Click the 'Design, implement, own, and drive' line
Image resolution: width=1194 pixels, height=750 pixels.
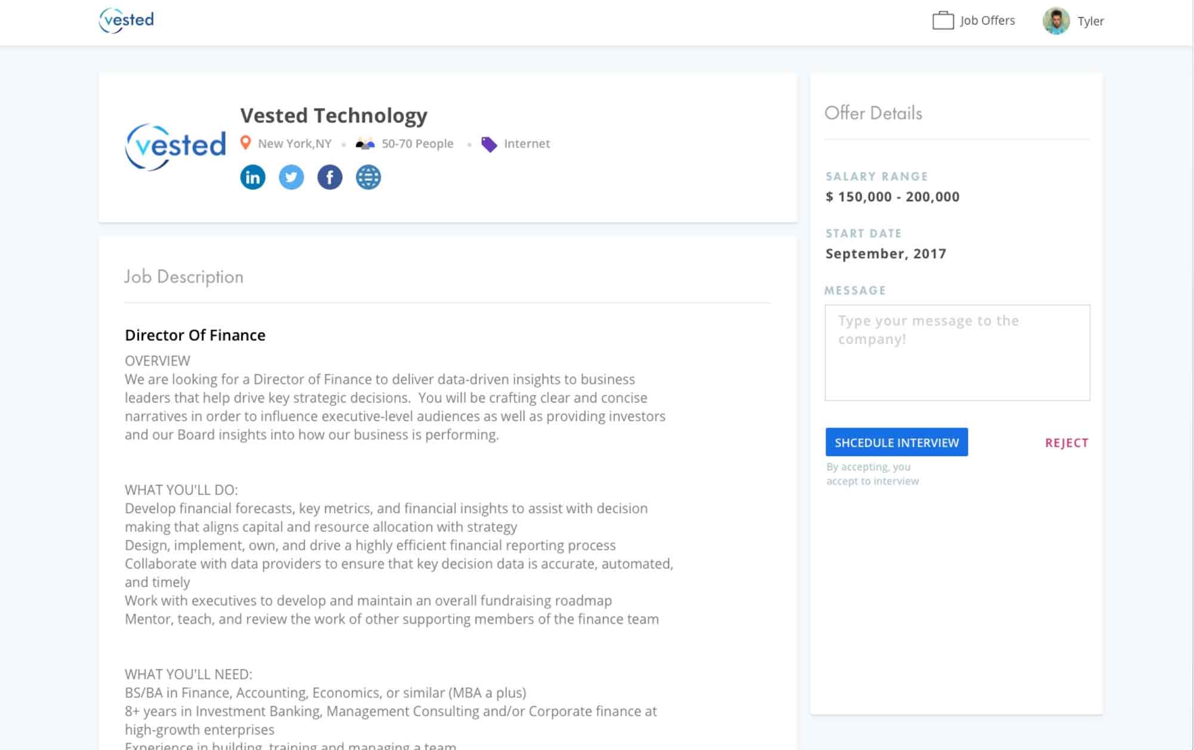pyautogui.click(x=370, y=545)
